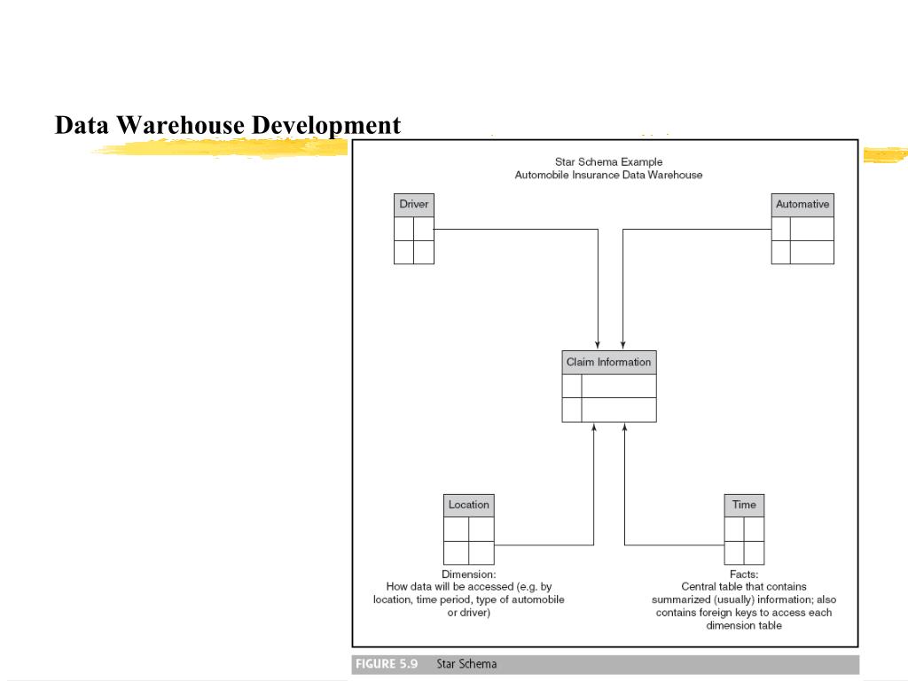908x681 pixels.
Task: Click the slide title Data Warehouse Development
Action: pos(228,125)
